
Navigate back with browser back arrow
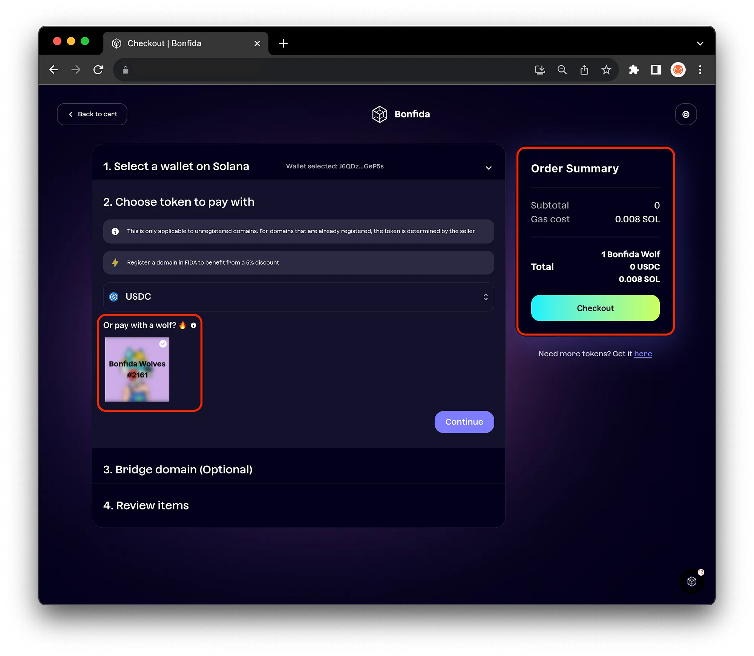(x=54, y=70)
